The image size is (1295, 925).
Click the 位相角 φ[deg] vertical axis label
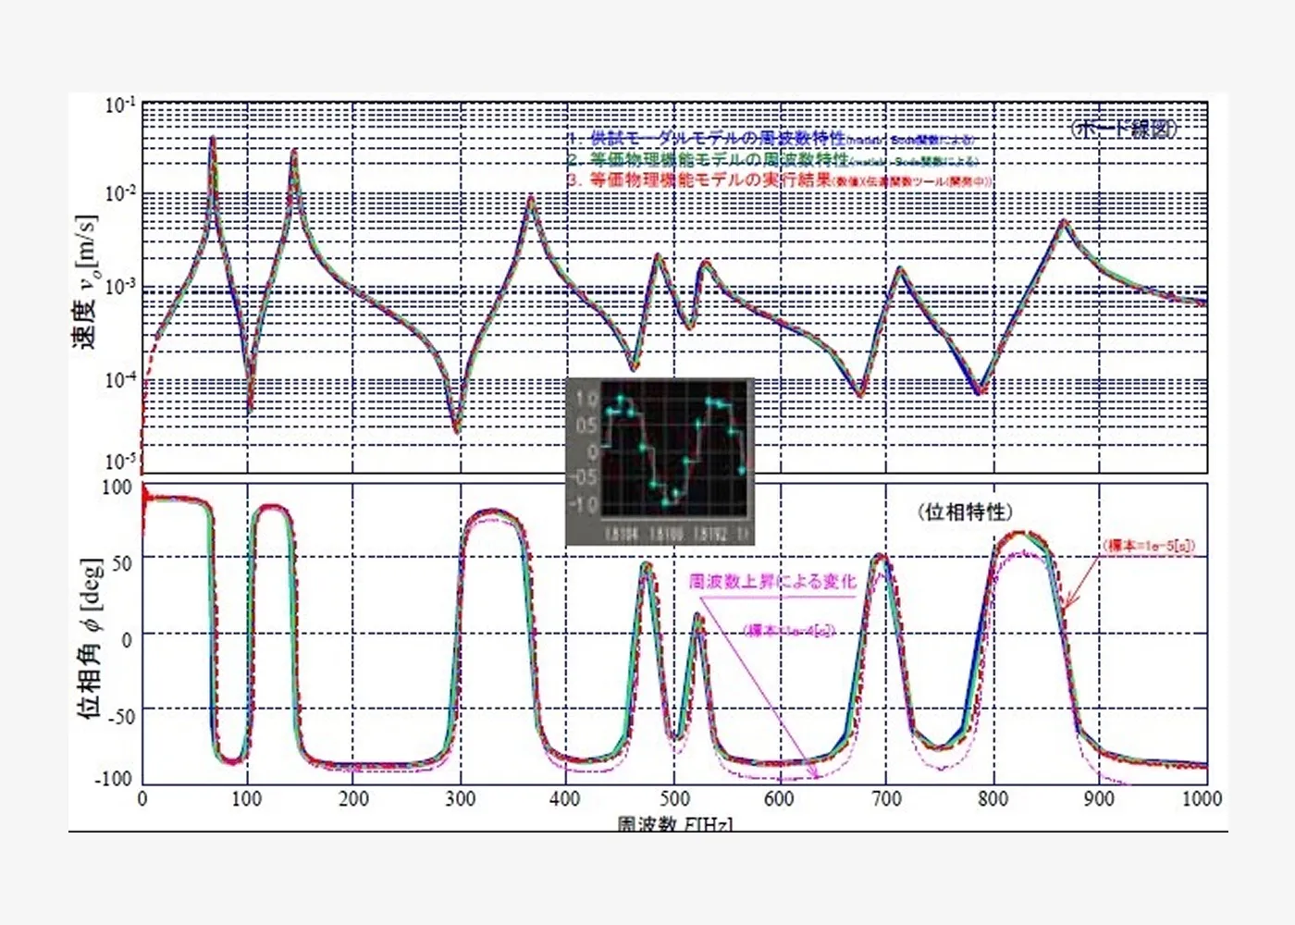(89, 638)
